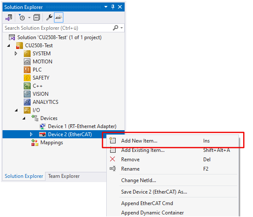This screenshot has height=217, width=253.
Task: Click the Device 2 EtherCAT icon
Action: point(43,134)
